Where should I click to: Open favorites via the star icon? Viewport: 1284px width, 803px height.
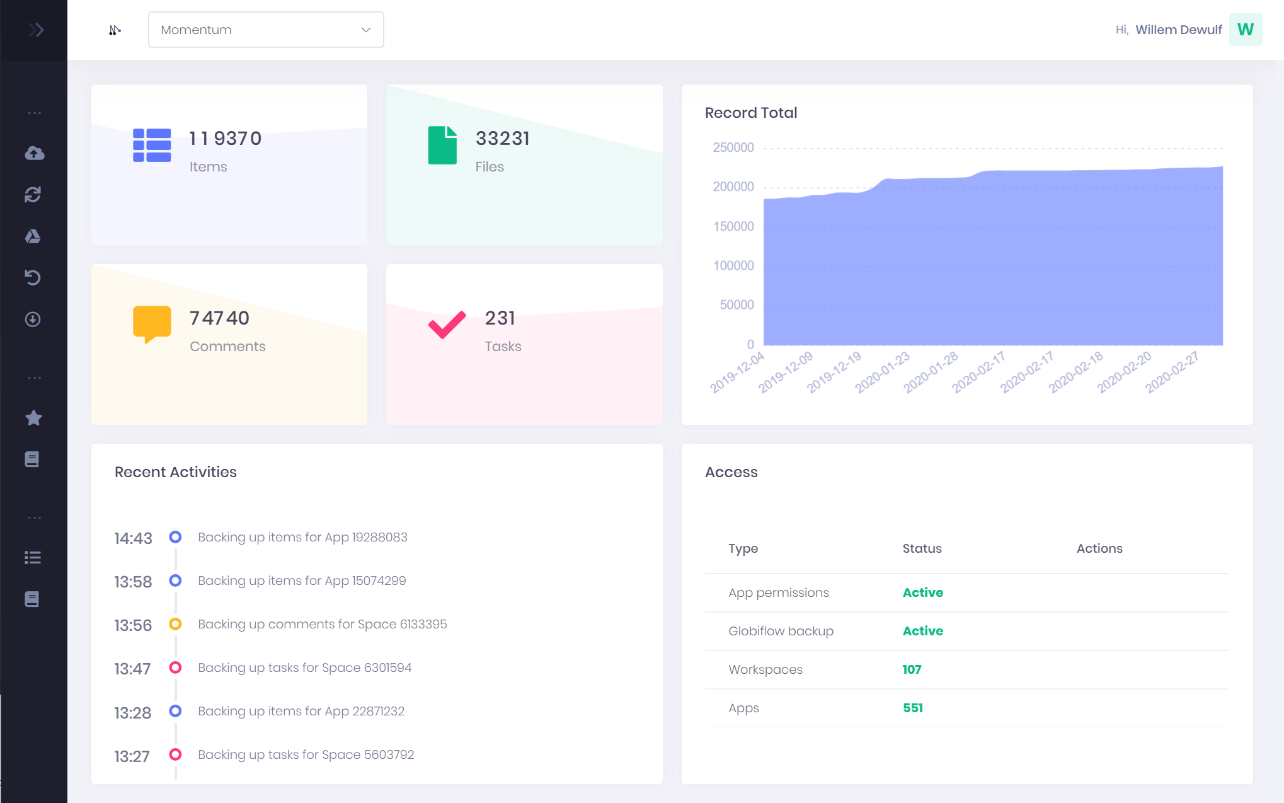click(x=33, y=418)
